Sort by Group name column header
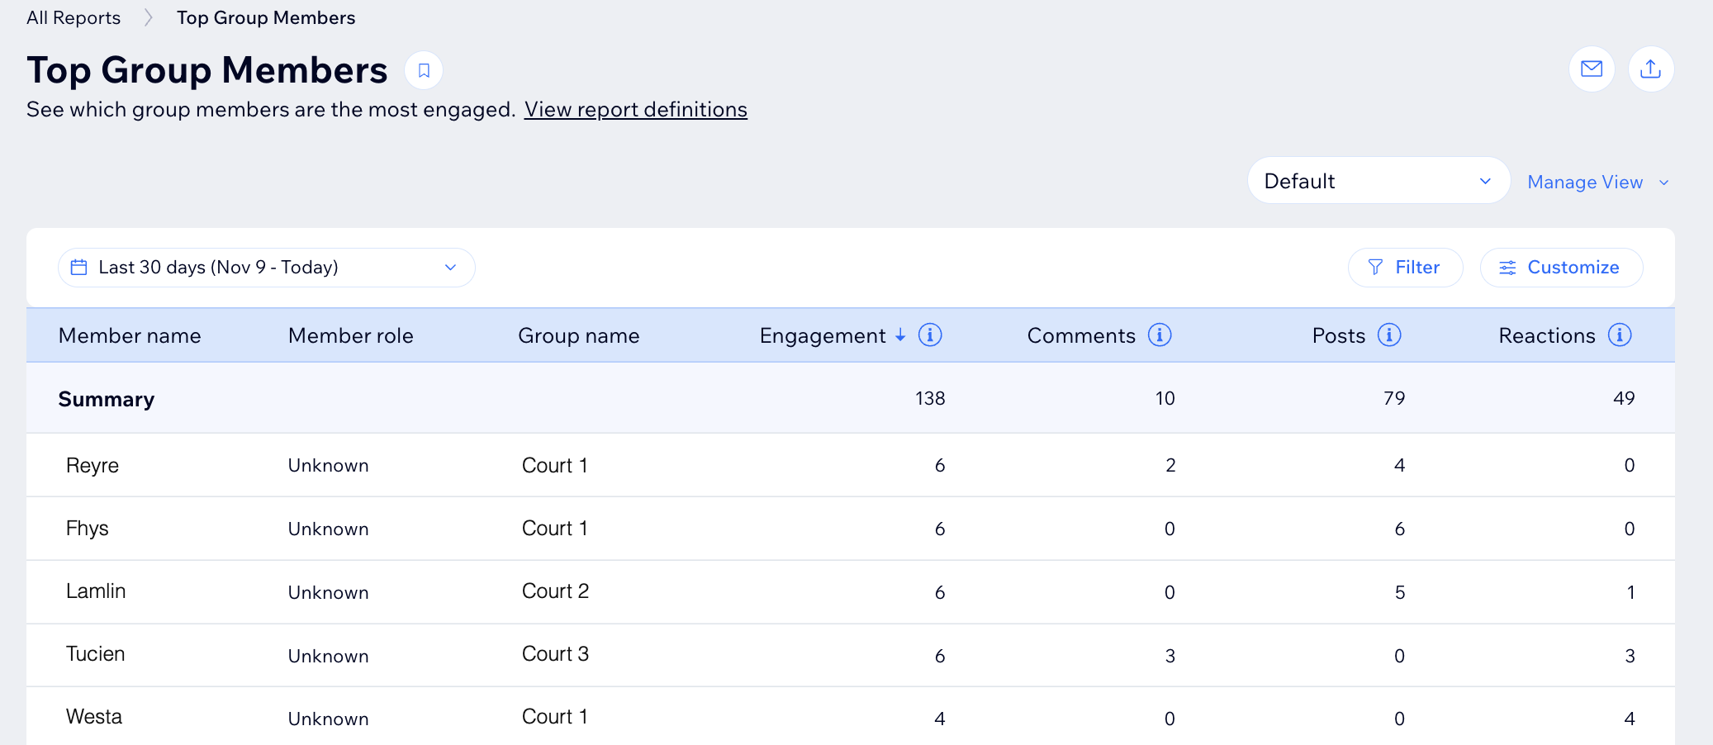The image size is (1713, 745). (578, 336)
